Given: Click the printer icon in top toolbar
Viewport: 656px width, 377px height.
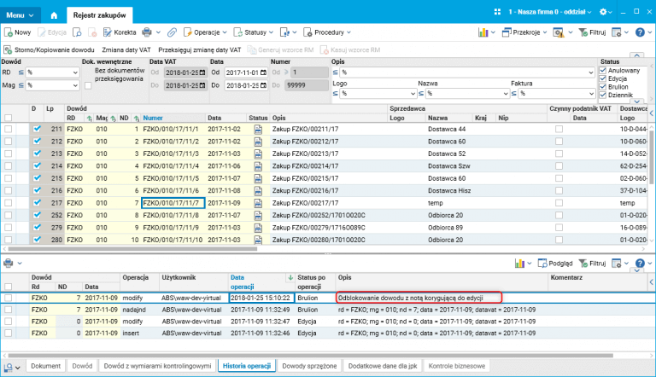Looking at the screenshot, I should (x=146, y=32).
